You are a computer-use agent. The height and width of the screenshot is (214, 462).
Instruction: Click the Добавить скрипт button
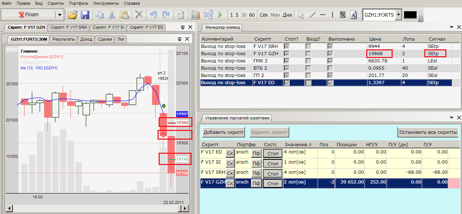(223, 132)
